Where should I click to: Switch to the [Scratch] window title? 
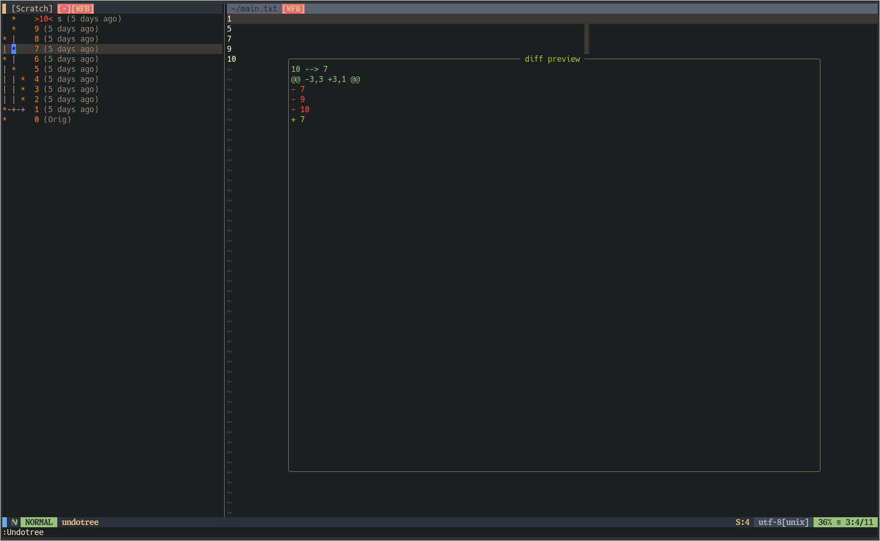pos(32,9)
